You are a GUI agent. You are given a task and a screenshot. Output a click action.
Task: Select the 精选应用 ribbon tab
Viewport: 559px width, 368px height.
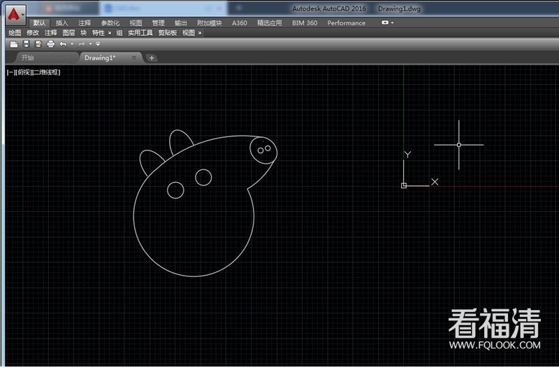coord(270,23)
